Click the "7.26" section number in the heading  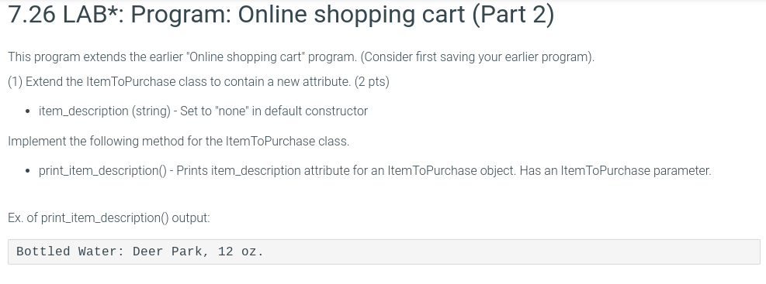(x=32, y=14)
